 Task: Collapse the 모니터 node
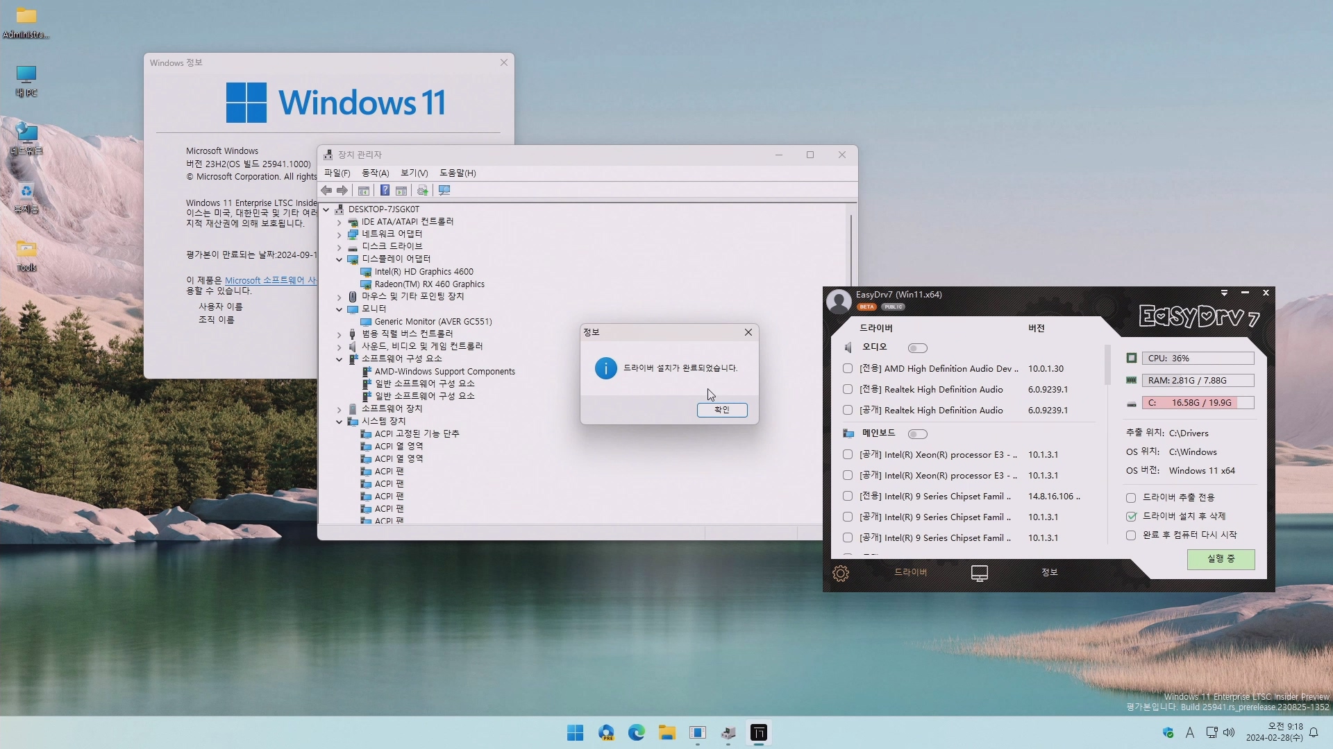(339, 309)
